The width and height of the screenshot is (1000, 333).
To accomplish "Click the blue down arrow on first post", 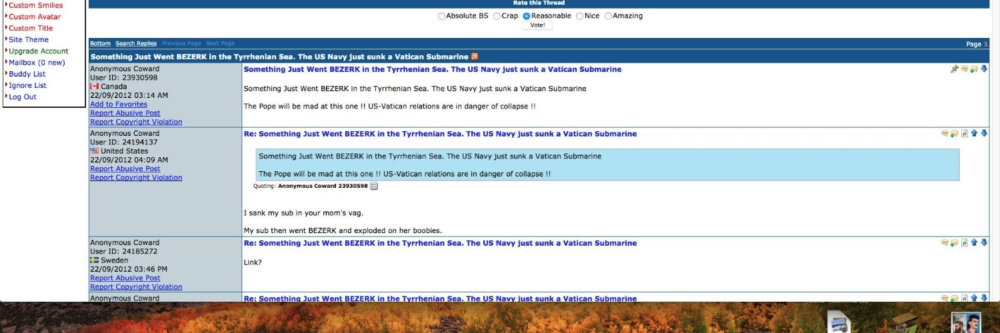I will (x=984, y=69).
